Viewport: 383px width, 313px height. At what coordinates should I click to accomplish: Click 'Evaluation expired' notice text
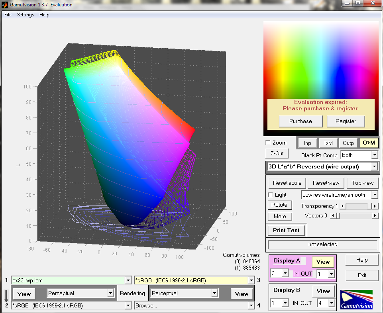click(320, 105)
